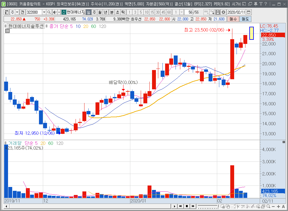288x211 pixels.
Task: Click the grid table icon under stock name
Action: [x=7, y=31]
